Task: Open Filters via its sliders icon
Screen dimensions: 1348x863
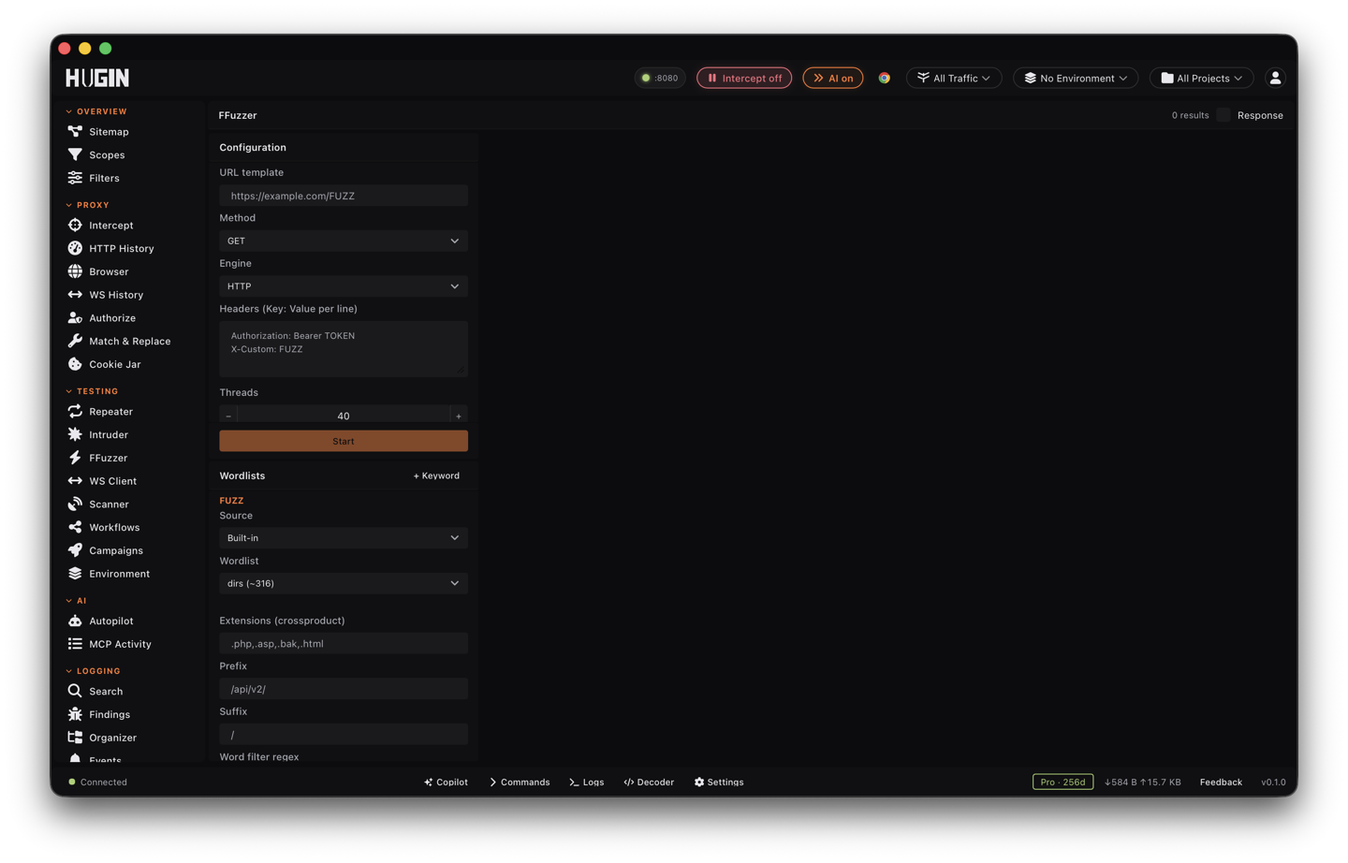Action: click(75, 178)
